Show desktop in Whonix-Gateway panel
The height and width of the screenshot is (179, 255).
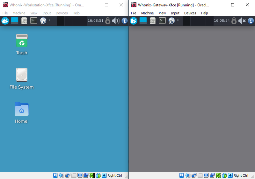(x=143, y=21)
